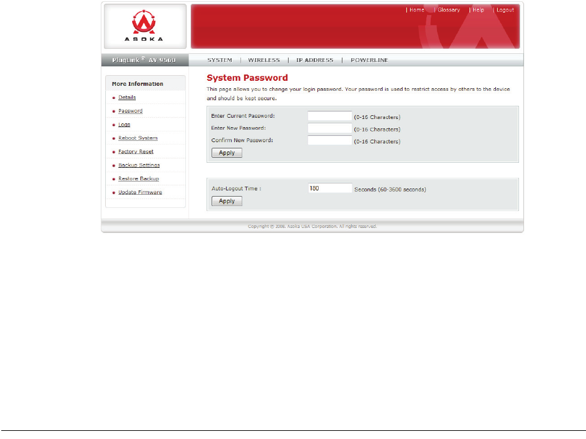Click the Asoka logo
The width and height of the screenshot is (586, 439).
[x=144, y=26]
